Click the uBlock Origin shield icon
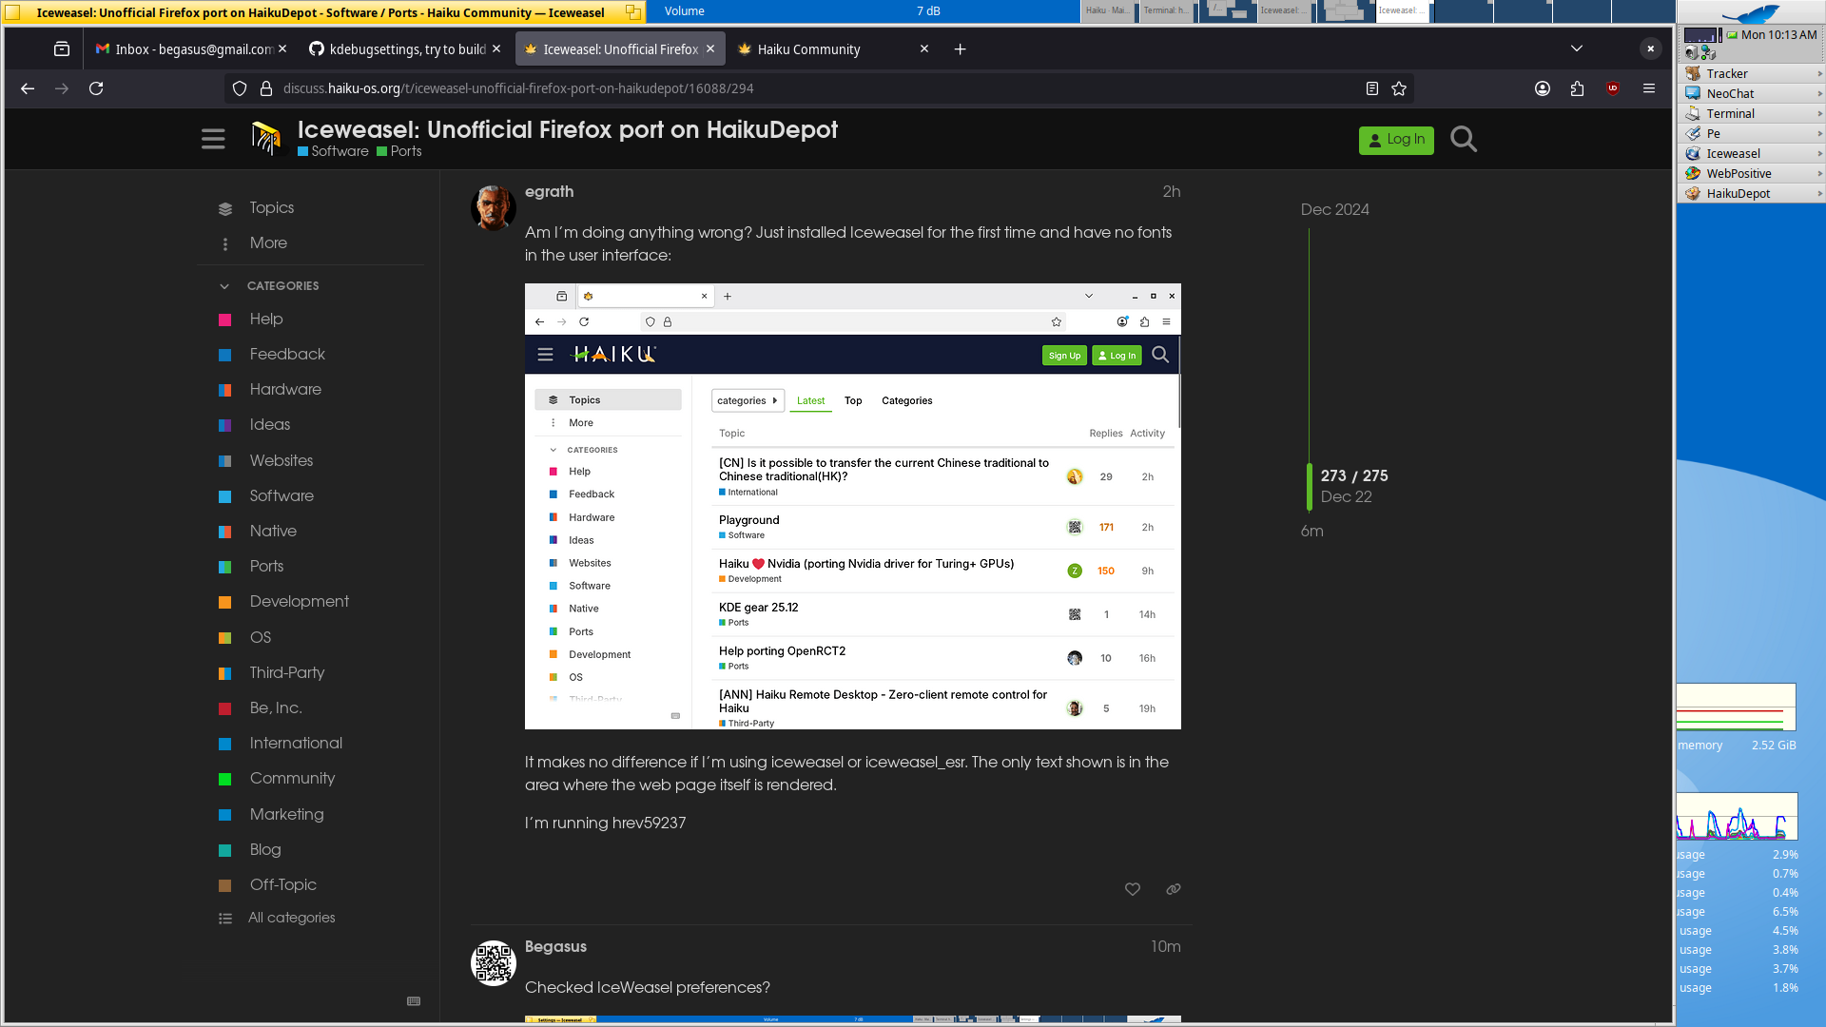 tap(1613, 88)
